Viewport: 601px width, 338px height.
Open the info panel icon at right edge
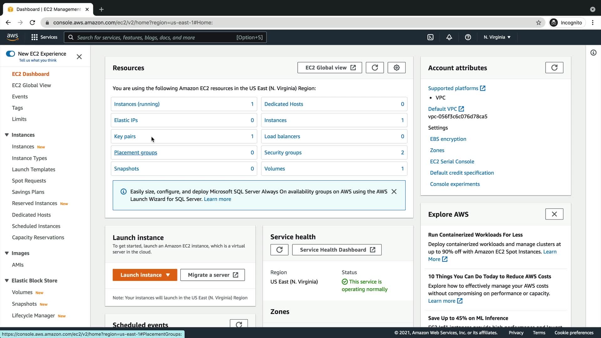click(593, 53)
